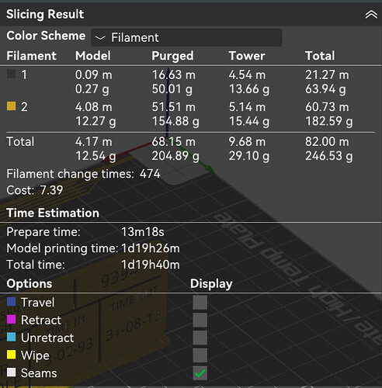
Task: Click the Total row label
Action: (x=20, y=142)
